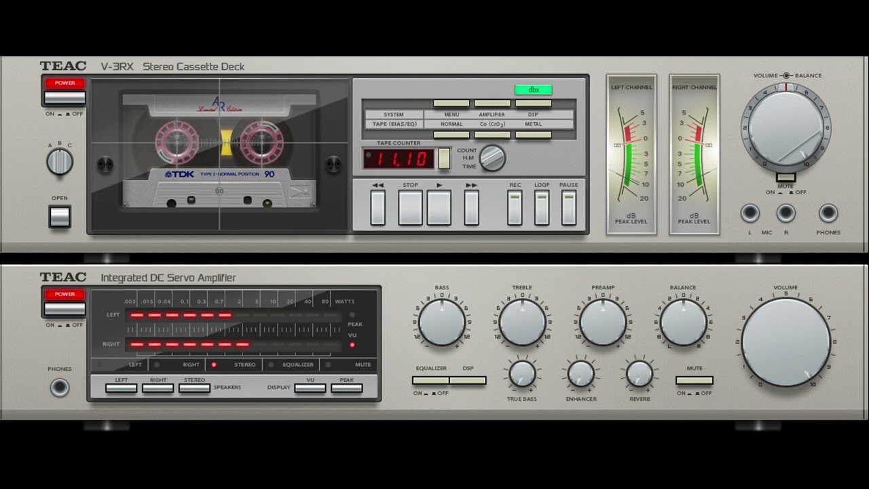Click the amplifier BALANCE knob
This screenshot has width=869, height=489.
[x=683, y=322]
